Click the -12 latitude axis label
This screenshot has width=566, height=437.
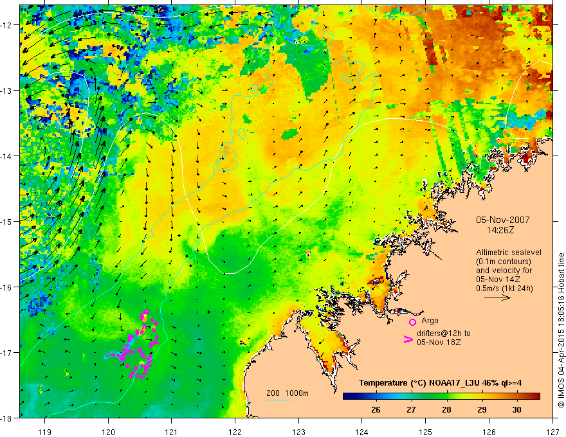[x=6, y=25]
